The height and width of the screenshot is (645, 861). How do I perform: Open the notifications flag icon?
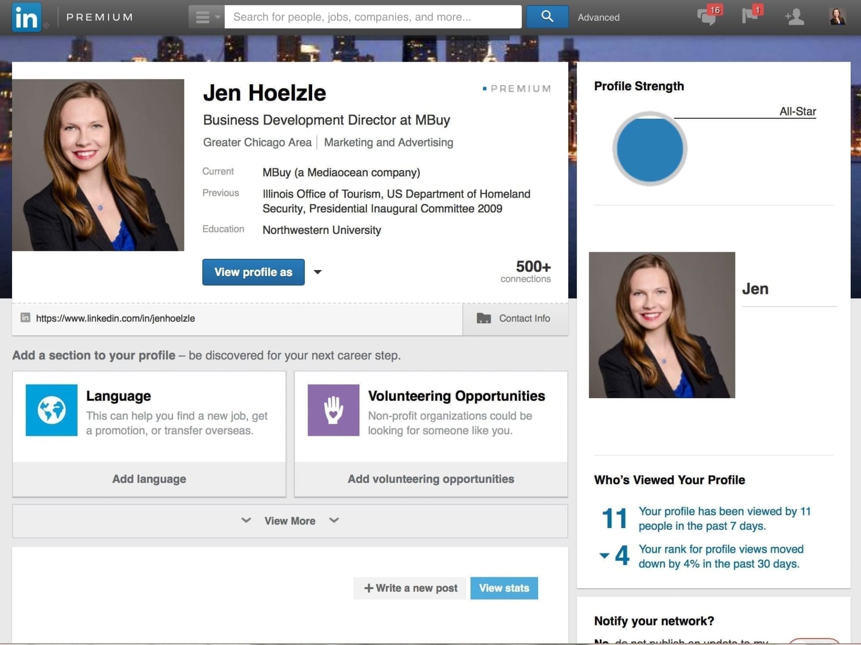[751, 16]
